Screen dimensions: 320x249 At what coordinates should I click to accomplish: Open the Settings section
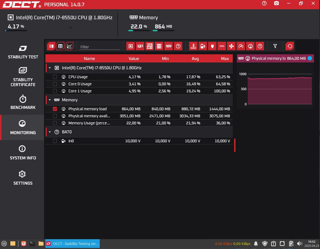pos(23,178)
